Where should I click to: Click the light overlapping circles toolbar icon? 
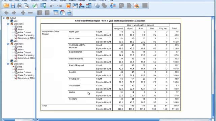[x=97, y=6]
